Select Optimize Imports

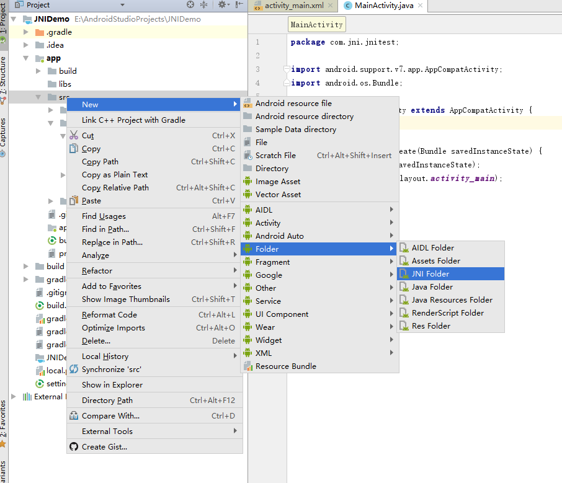pyautogui.click(x=153, y=328)
